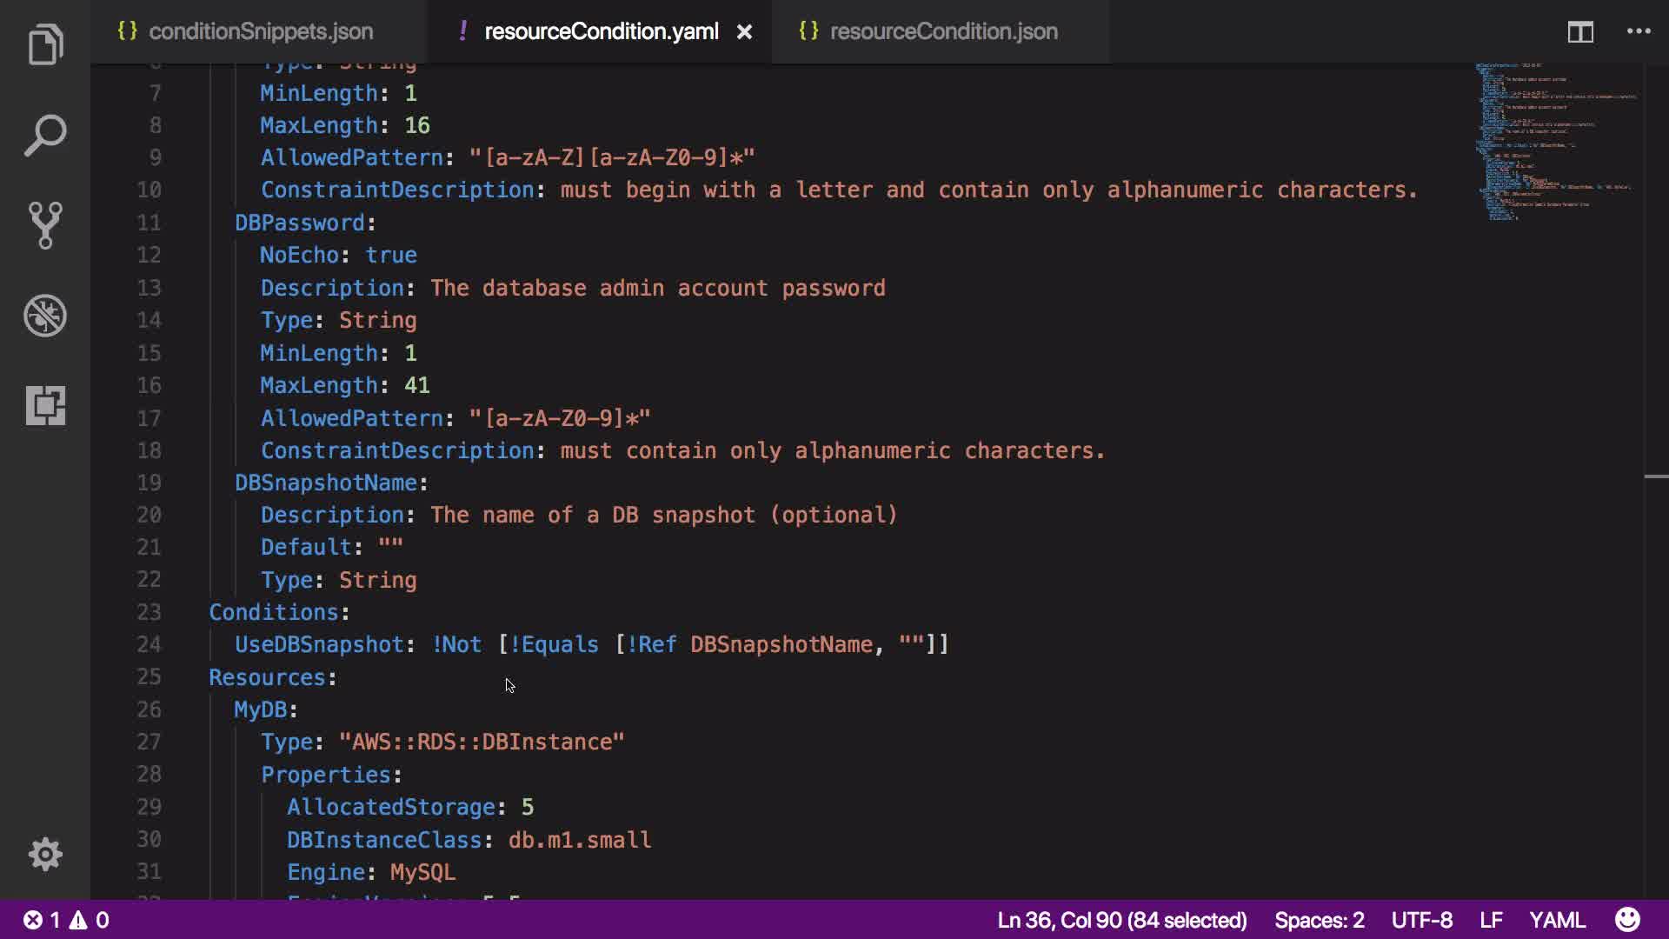This screenshot has width=1669, height=939.
Task: Open errors and warnings problems panel
Action: point(66,920)
